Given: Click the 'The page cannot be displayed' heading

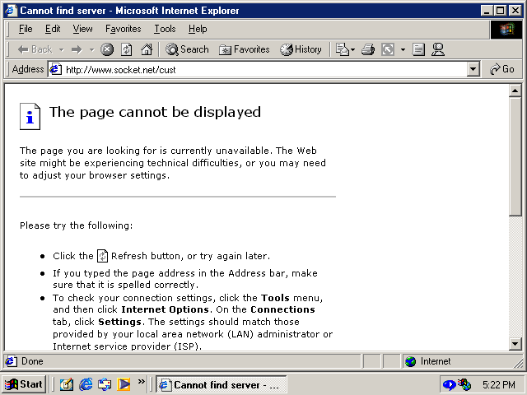Looking at the screenshot, I should 155,112.
